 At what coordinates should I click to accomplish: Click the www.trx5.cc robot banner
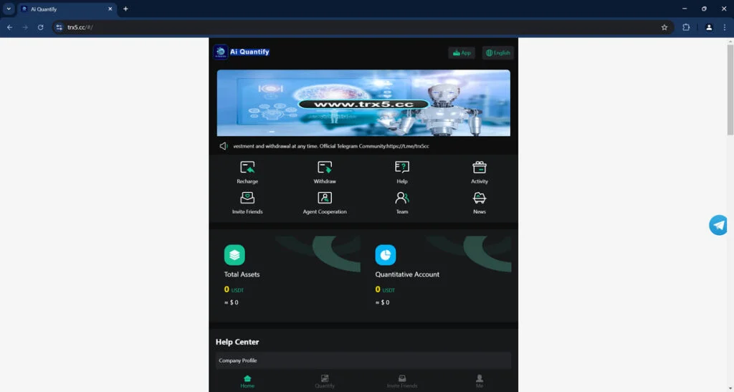tap(363, 103)
